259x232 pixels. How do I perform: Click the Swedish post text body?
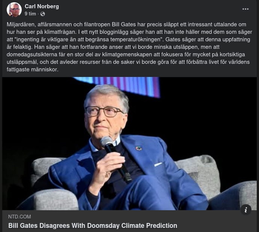pyautogui.click(x=129, y=47)
